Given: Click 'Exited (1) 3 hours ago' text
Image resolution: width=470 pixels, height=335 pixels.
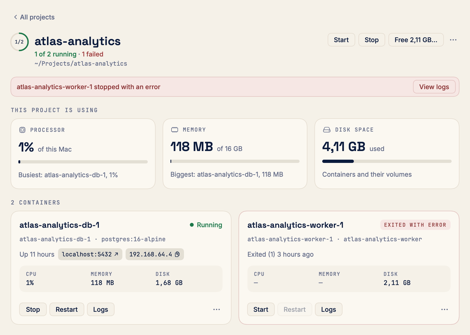Looking at the screenshot, I should 280,254.
